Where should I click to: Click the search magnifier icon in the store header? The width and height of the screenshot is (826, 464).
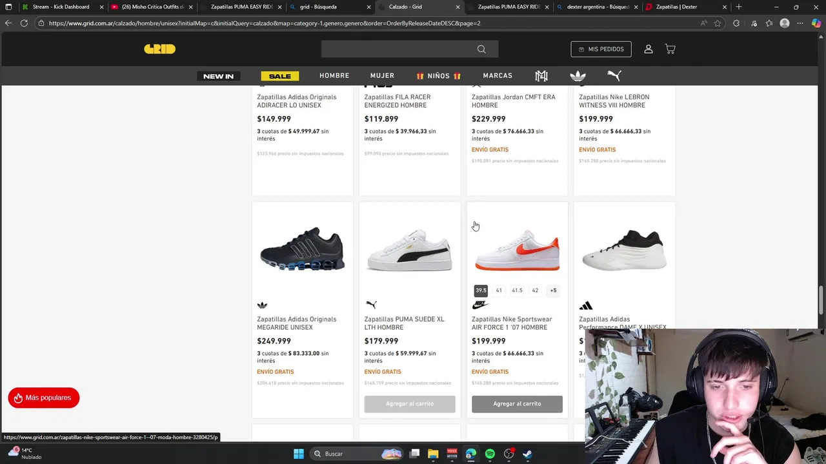[481, 49]
